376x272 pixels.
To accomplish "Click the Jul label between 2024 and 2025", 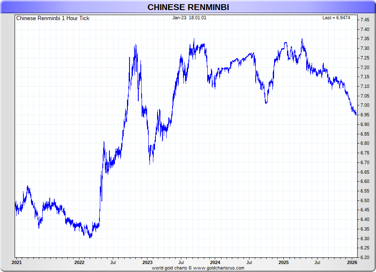I will [249, 262].
